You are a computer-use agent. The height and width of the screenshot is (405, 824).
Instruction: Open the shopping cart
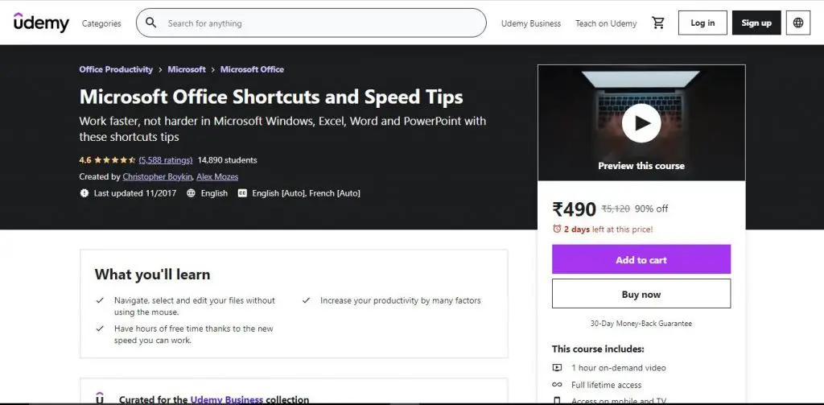tap(658, 23)
